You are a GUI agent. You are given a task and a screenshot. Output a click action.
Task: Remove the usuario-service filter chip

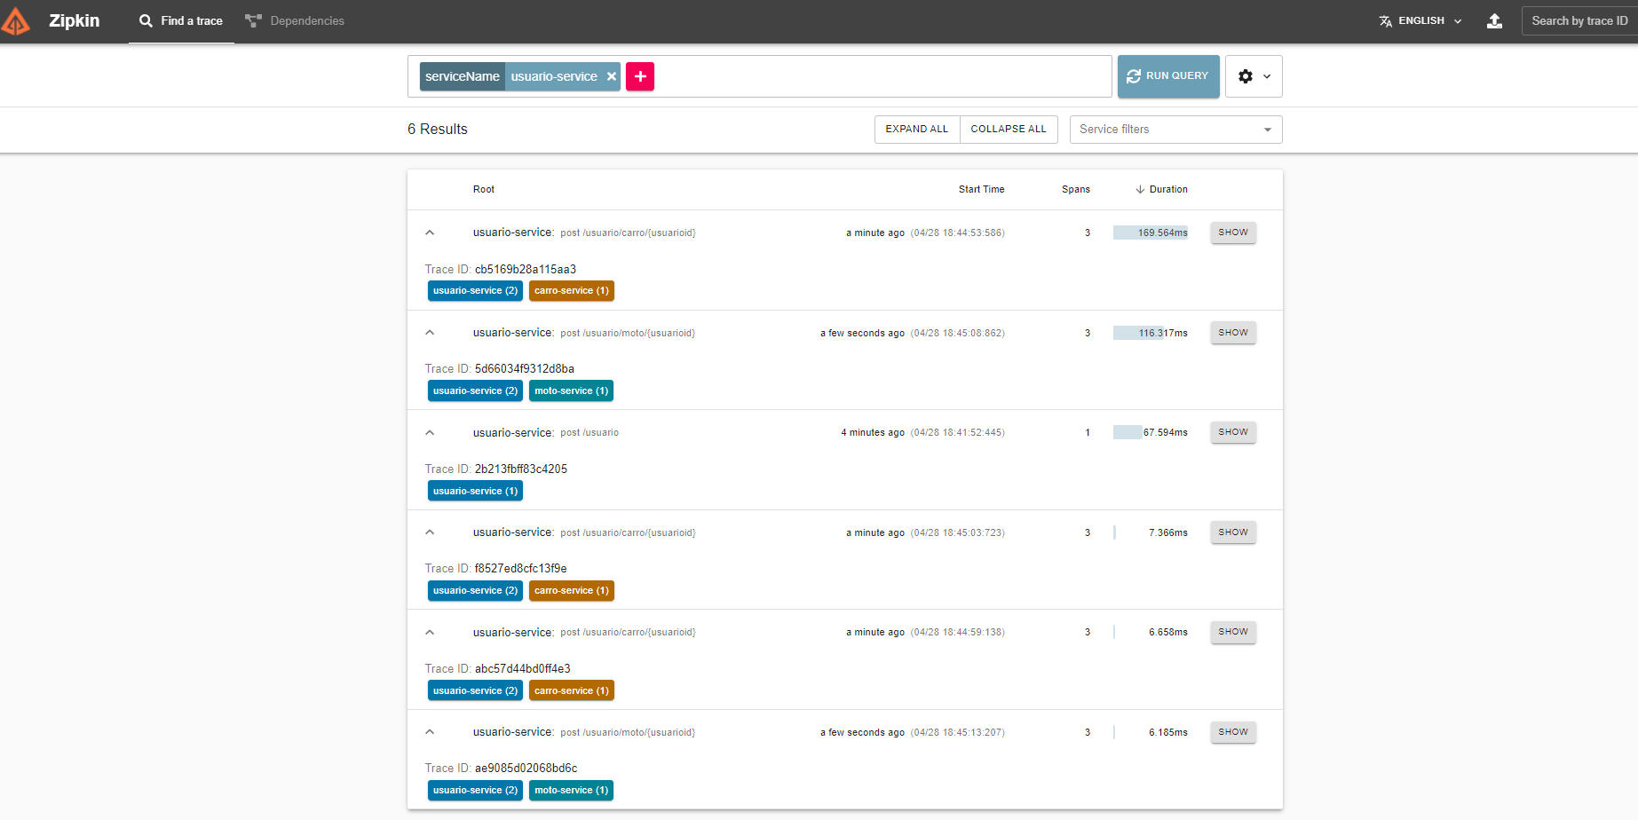point(612,76)
